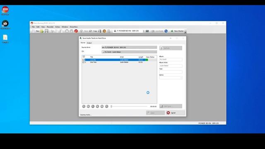Click the playback position slider handle

point(111,106)
